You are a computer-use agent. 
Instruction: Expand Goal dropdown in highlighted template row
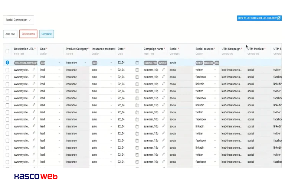(59, 63)
